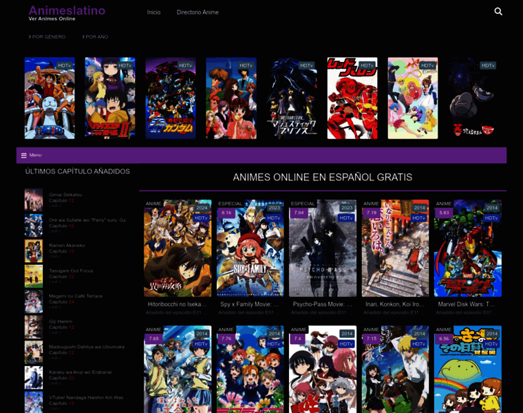
Task: Open the search magnifier icon
Action: pyautogui.click(x=498, y=12)
